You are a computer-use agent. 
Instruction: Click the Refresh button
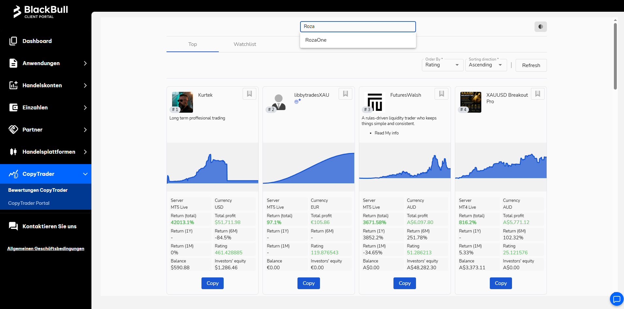point(531,65)
